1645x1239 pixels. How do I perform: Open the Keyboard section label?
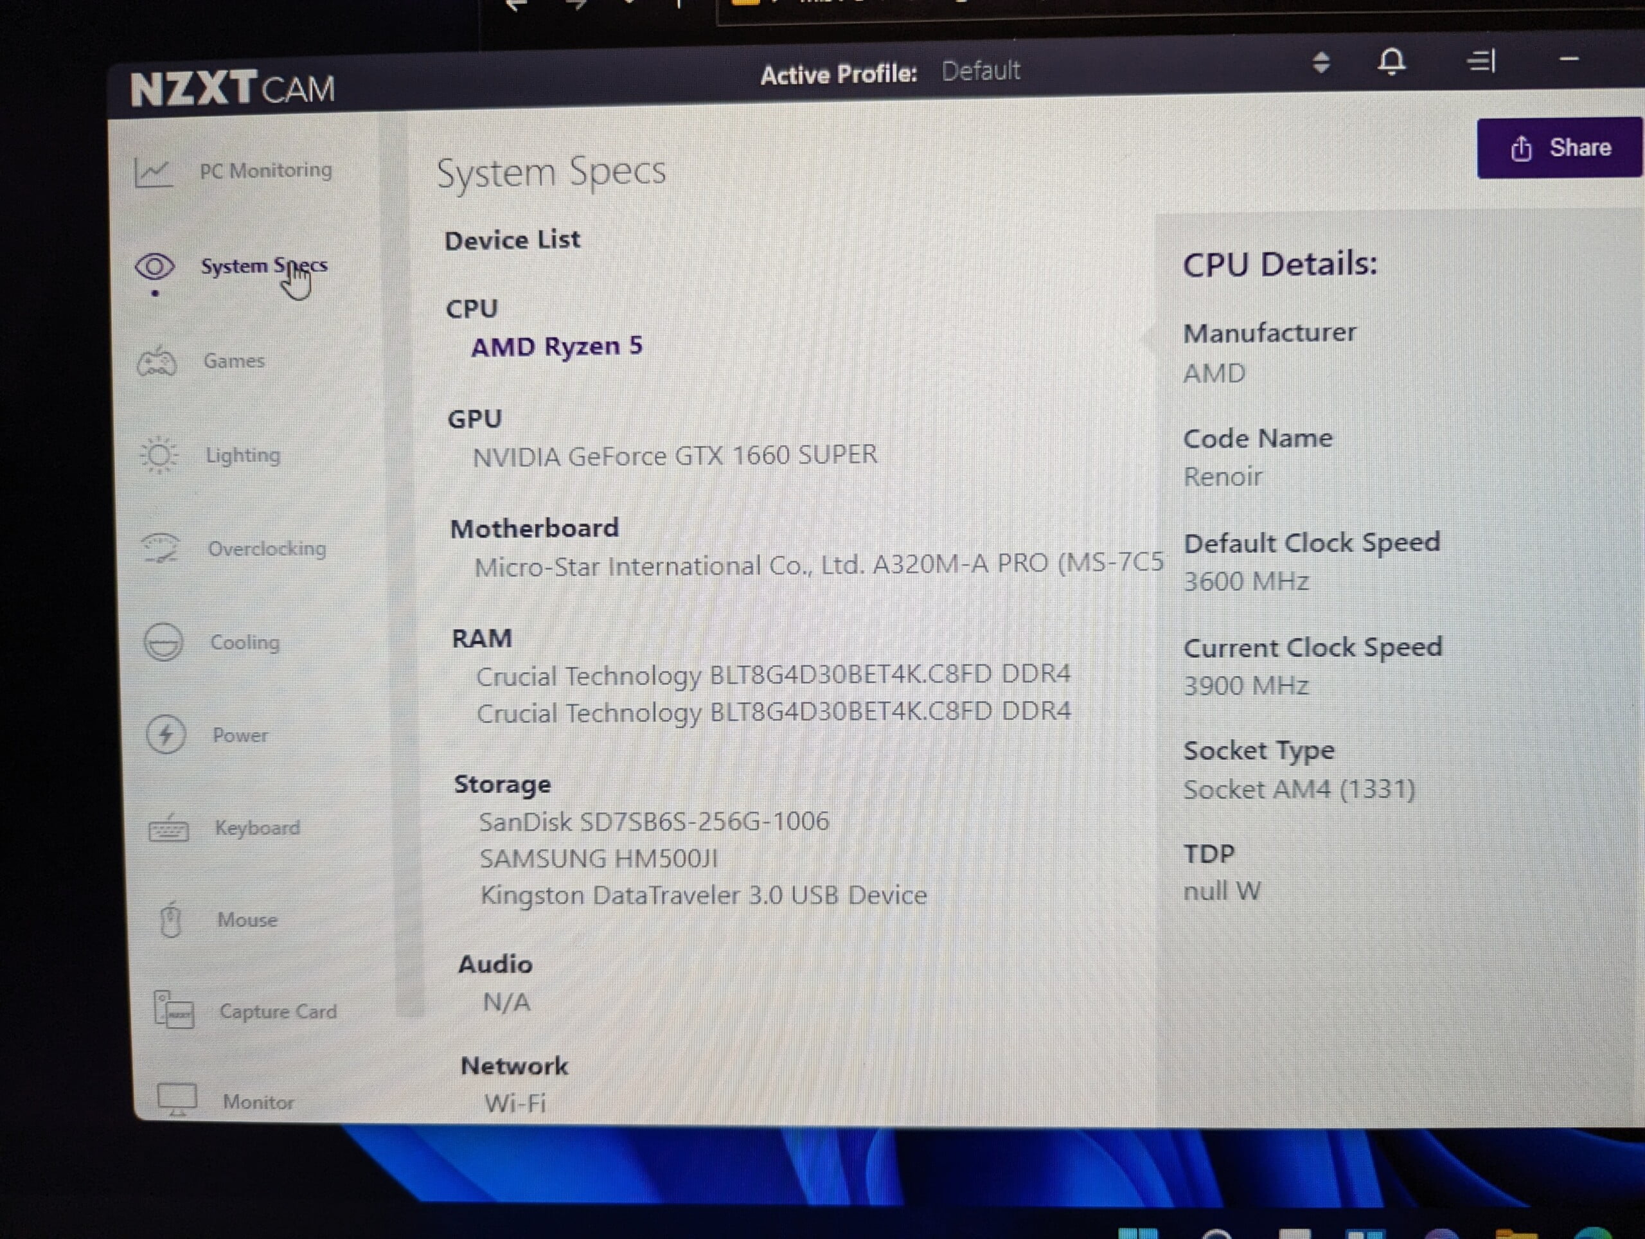[257, 828]
